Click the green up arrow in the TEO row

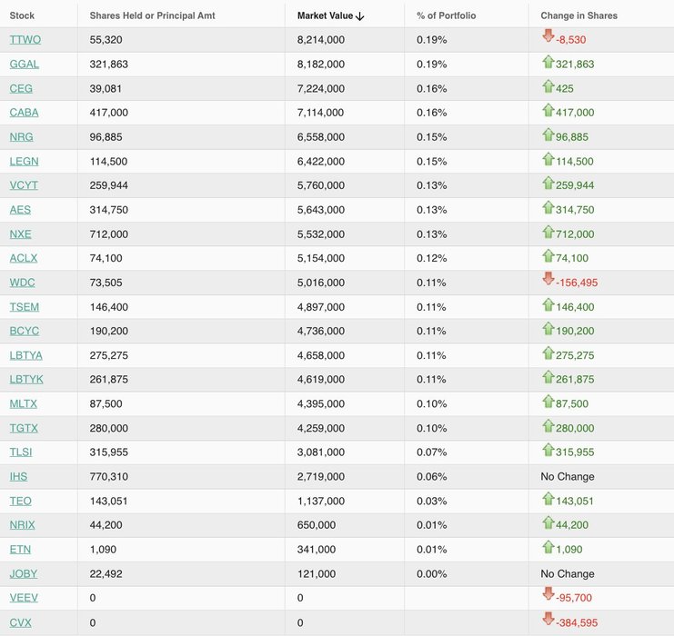point(548,499)
